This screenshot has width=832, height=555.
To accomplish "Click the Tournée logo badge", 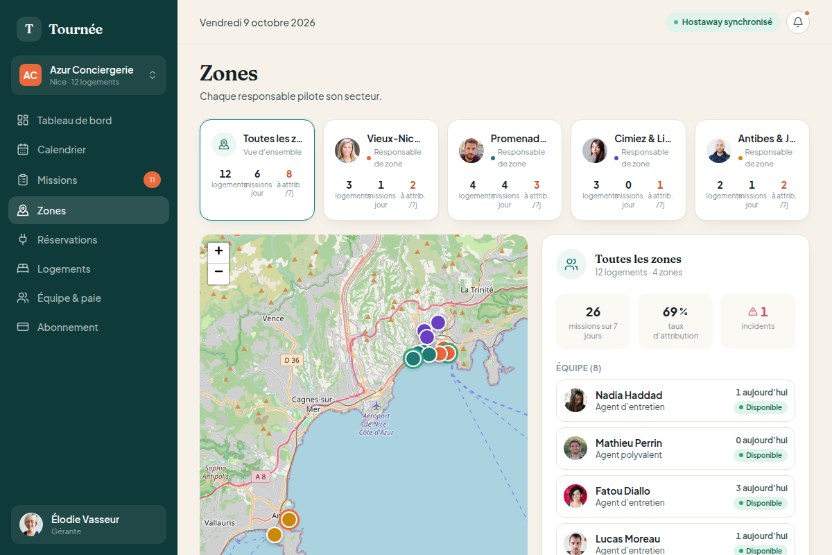I will 29,29.
